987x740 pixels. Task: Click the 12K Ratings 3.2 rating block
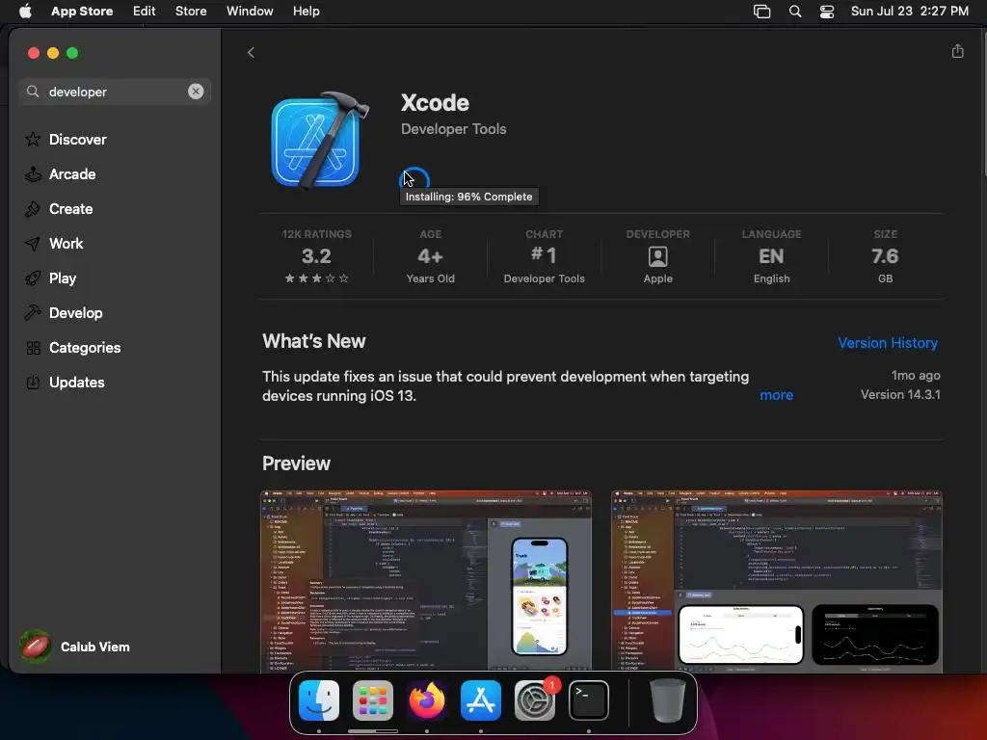point(316,256)
